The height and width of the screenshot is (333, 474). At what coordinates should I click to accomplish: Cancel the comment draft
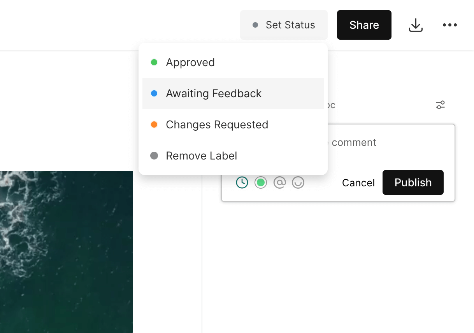click(x=358, y=183)
